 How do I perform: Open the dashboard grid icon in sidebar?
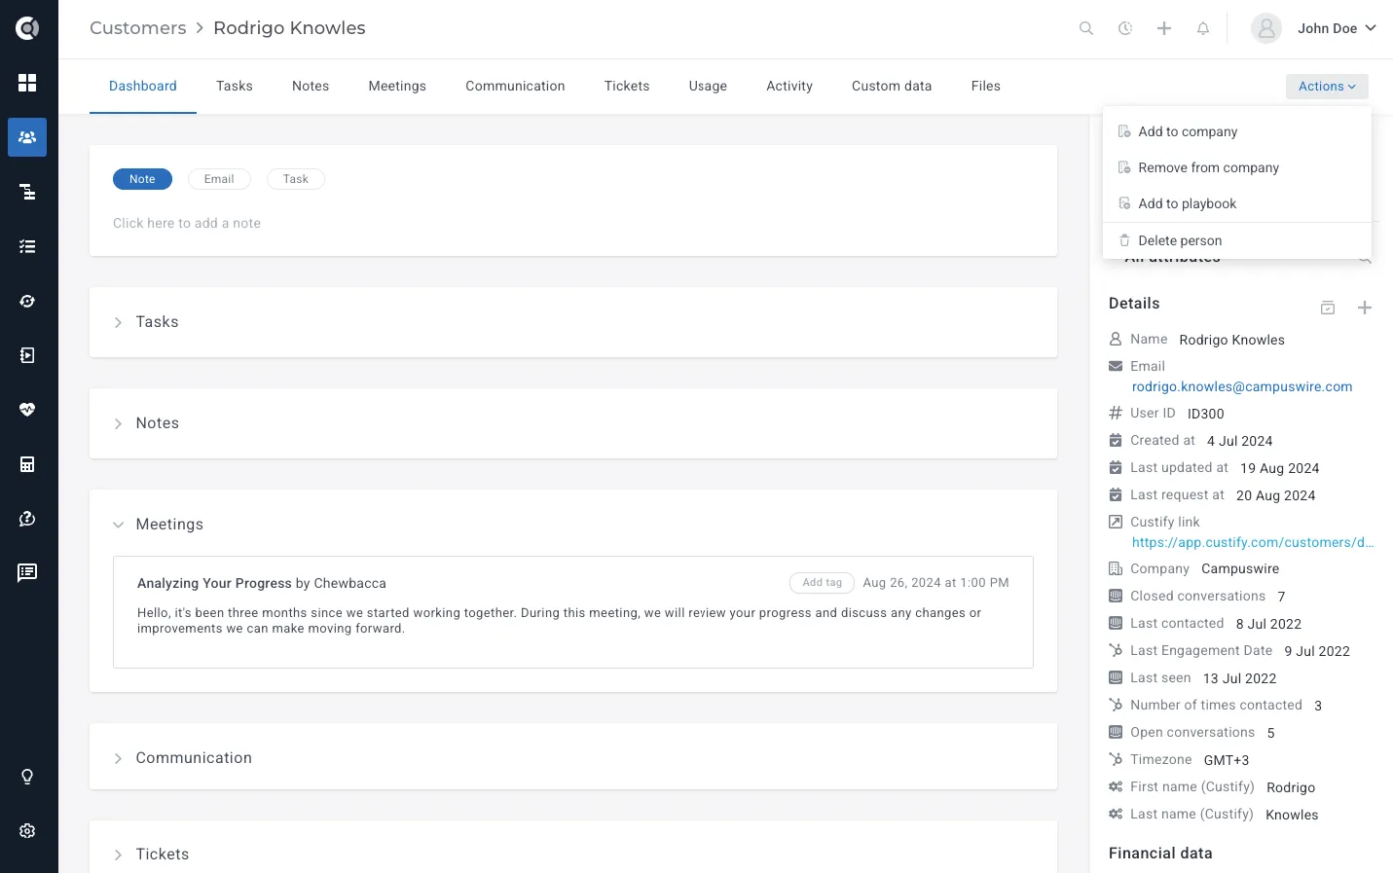point(27,83)
